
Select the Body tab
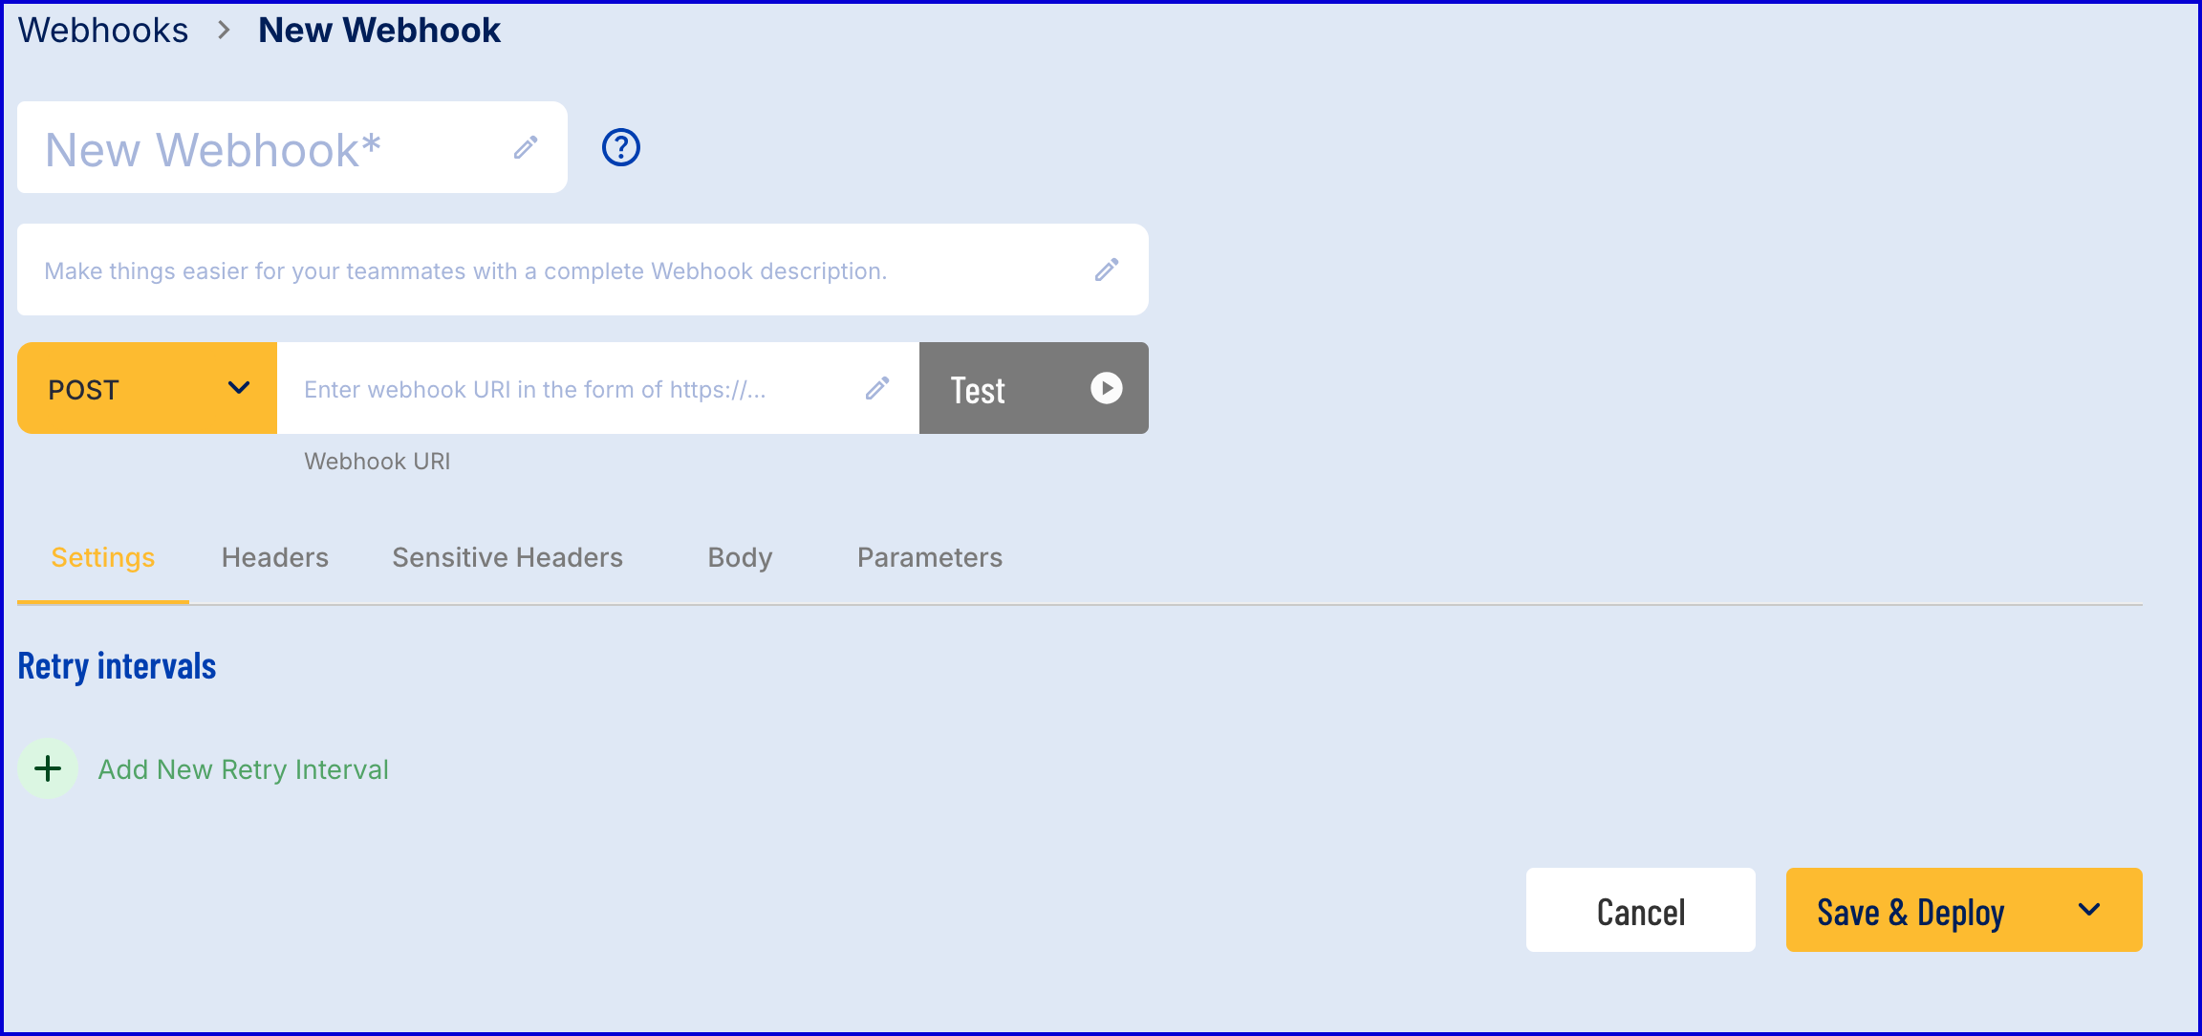coord(740,558)
